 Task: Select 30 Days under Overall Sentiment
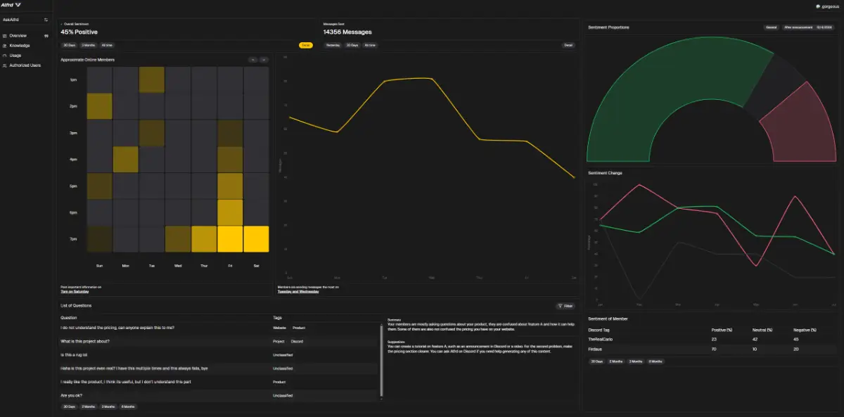pos(69,45)
